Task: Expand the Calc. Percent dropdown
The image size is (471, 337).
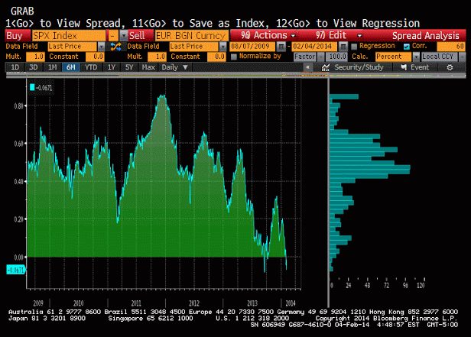Action: (x=416, y=57)
